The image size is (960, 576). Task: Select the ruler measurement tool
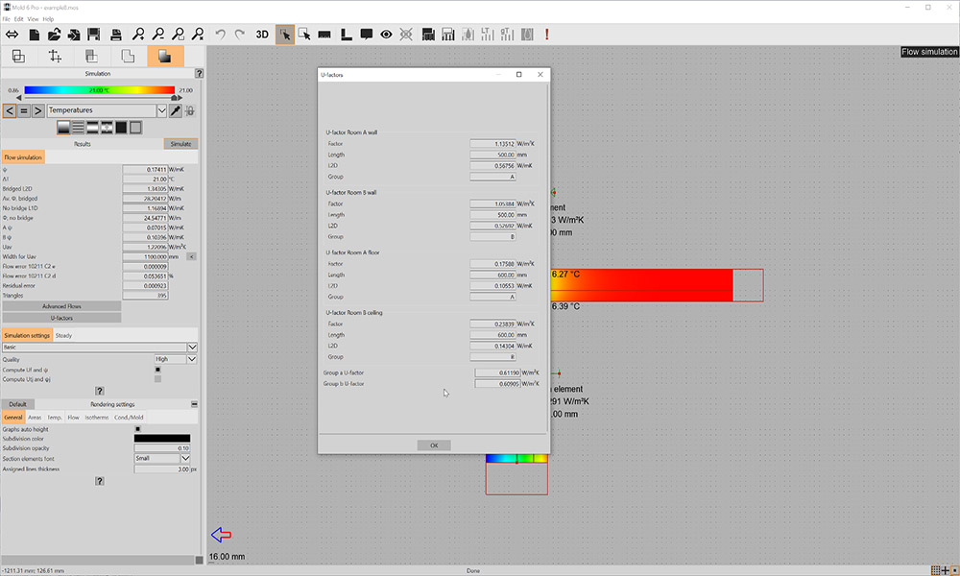[324, 35]
